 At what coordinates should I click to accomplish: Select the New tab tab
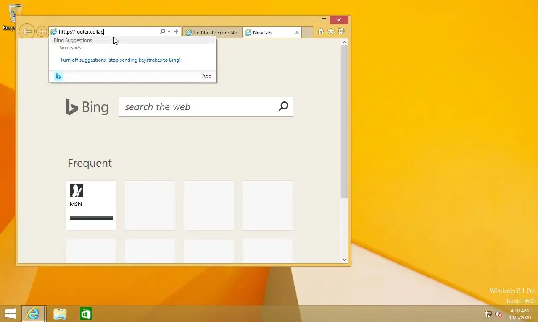click(x=269, y=32)
